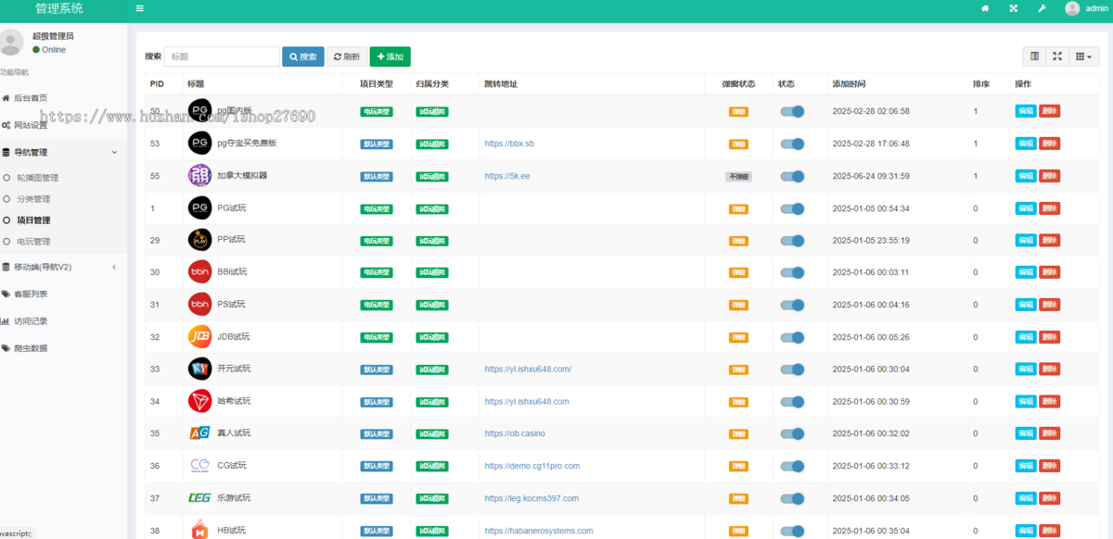The image size is (1113, 539).
Task: Click 删除 button for CG试玩 row
Action: point(1049,466)
